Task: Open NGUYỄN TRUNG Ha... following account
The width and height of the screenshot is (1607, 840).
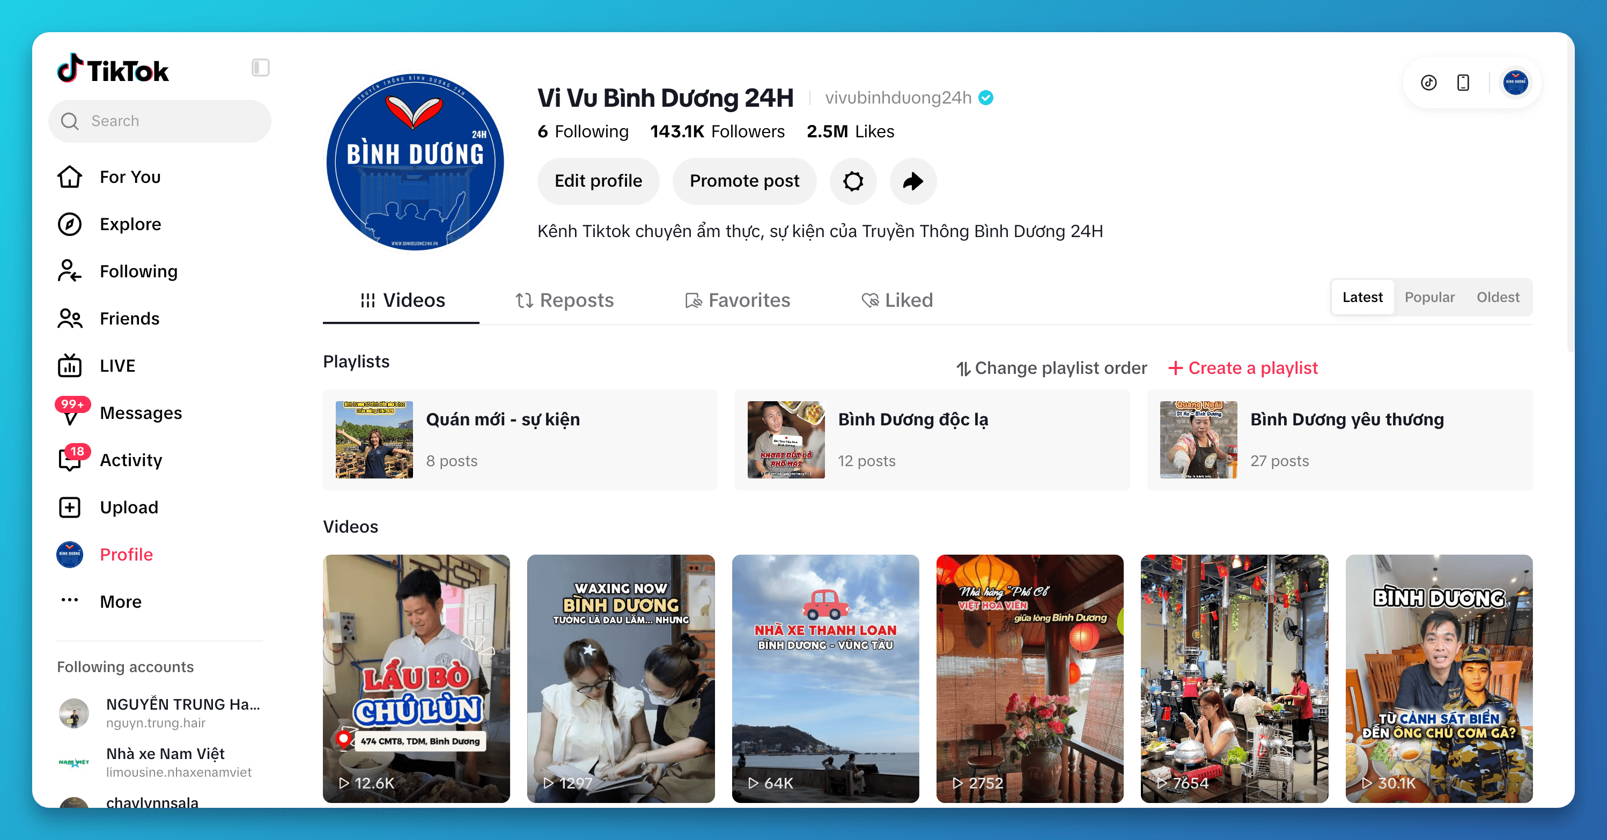Action: [x=160, y=713]
